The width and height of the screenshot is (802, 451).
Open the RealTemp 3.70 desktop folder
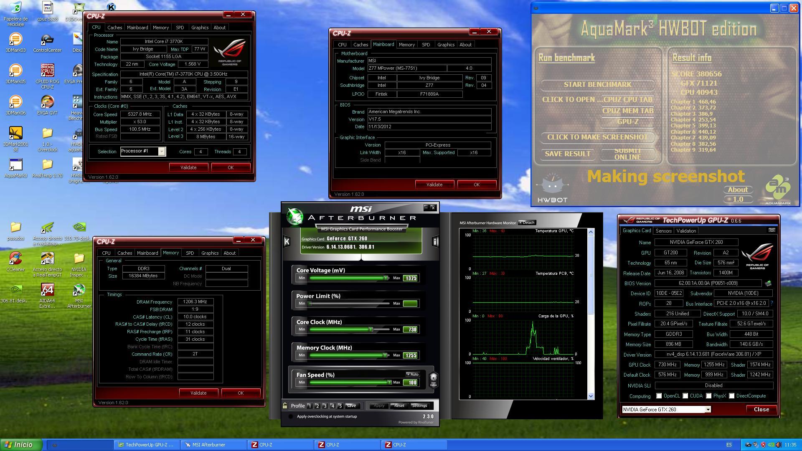coord(47,168)
